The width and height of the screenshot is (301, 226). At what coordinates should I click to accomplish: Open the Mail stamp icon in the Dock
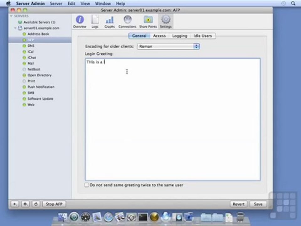tap(97, 217)
